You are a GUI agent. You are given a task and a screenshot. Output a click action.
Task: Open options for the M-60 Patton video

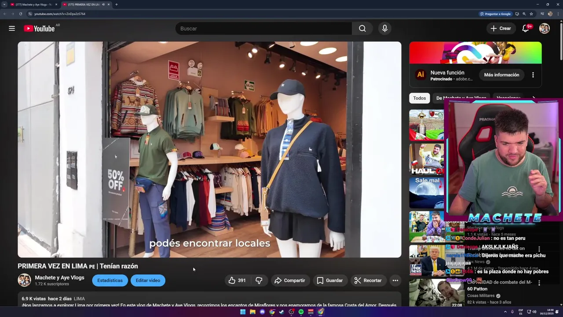(x=539, y=283)
